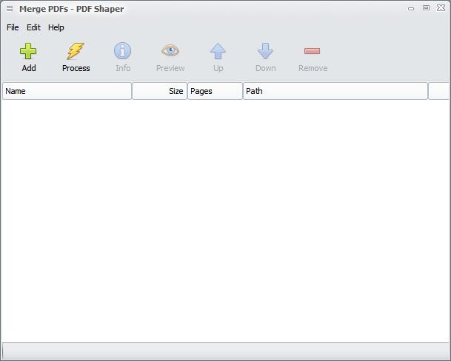Image resolution: width=451 pixels, height=361 pixels.
Task: Open the Edit menu
Action: click(33, 27)
